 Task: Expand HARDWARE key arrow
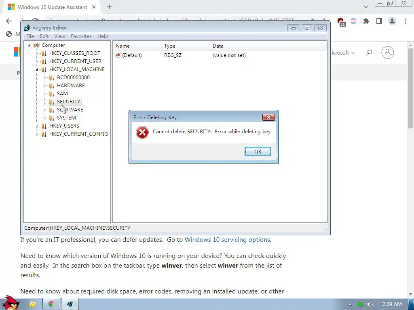pyautogui.click(x=44, y=86)
